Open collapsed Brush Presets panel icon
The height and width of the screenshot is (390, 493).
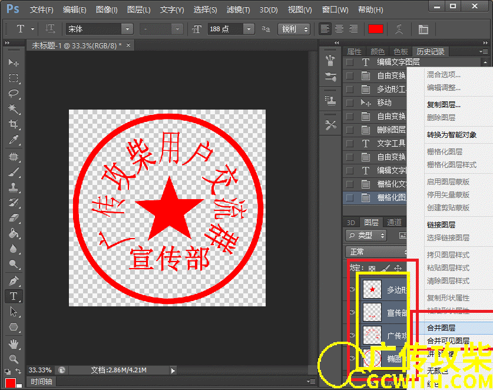click(x=330, y=77)
